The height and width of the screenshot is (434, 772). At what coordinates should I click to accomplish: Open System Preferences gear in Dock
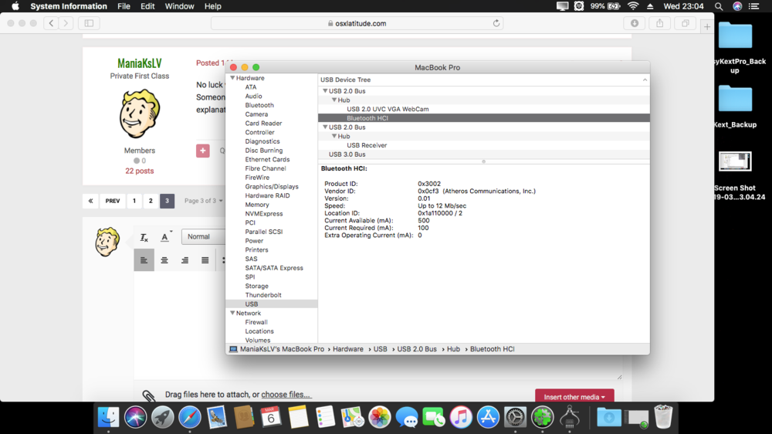click(x=515, y=417)
